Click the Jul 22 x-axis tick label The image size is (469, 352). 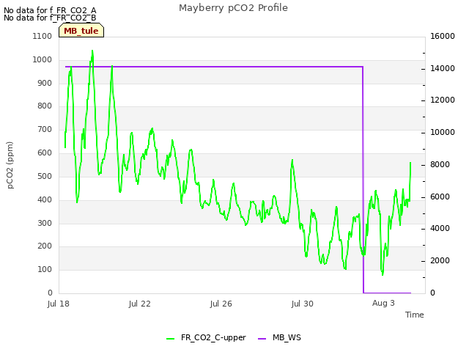(x=140, y=304)
